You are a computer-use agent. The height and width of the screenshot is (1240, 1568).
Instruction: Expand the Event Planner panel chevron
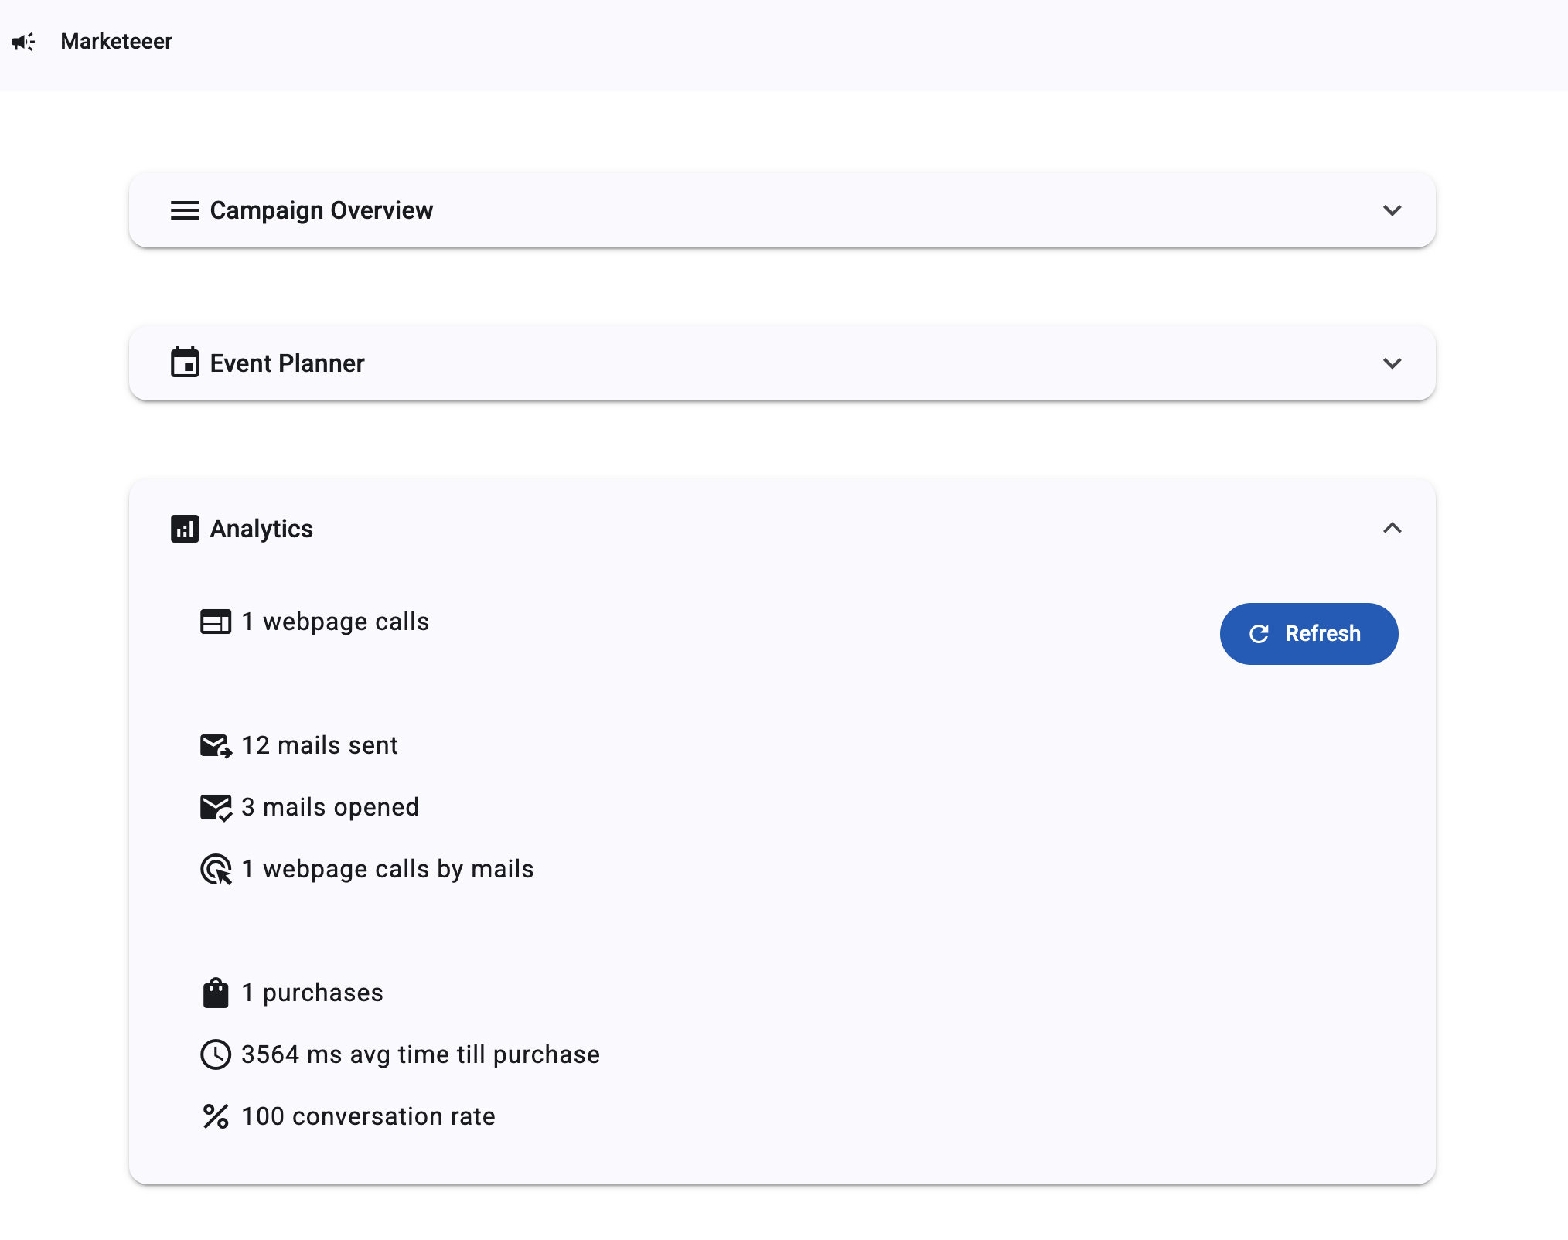(x=1392, y=363)
